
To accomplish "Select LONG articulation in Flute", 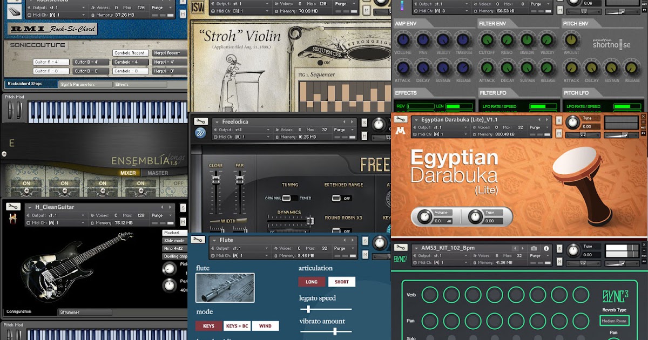I will coord(312,282).
